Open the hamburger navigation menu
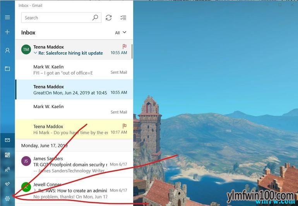Screen dimensions: 298x206 pyautogui.click(x=7, y=17)
